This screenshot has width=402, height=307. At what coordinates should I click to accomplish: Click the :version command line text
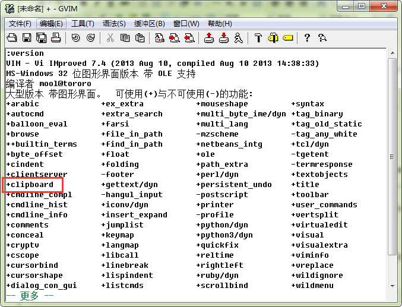point(25,53)
